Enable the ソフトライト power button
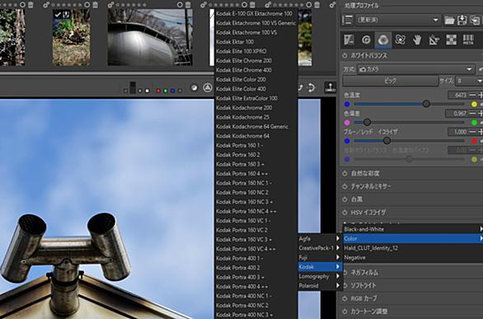Screen dimensions: 483x319 tap(345, 285)
